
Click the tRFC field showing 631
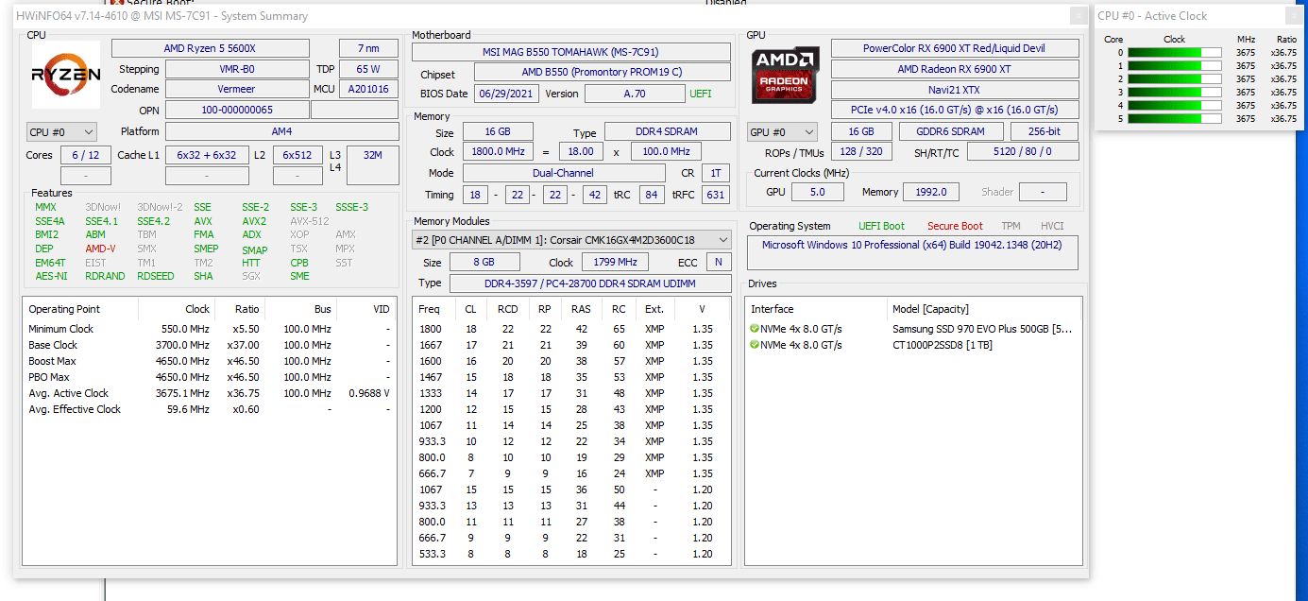click(x=716, y=195)
